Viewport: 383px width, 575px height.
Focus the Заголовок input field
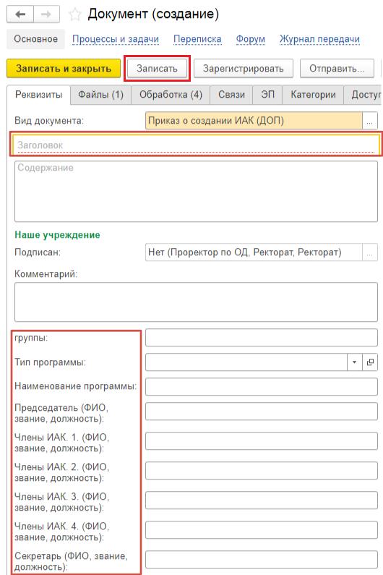pos(196,144)
